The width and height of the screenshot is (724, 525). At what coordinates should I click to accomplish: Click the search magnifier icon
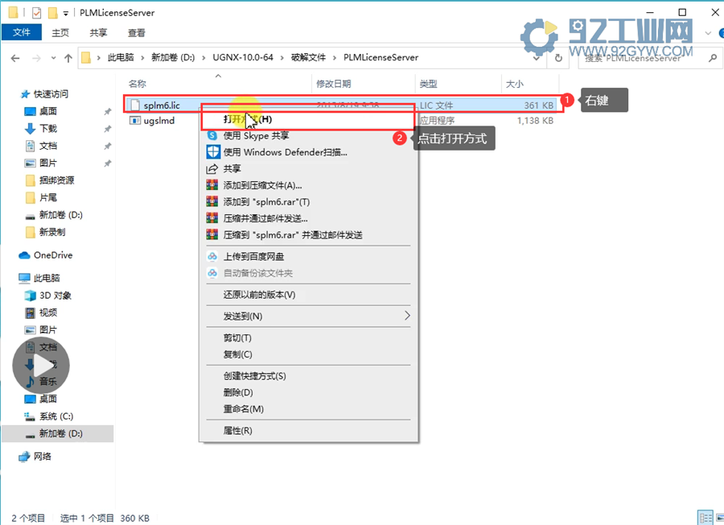[713, 58]
